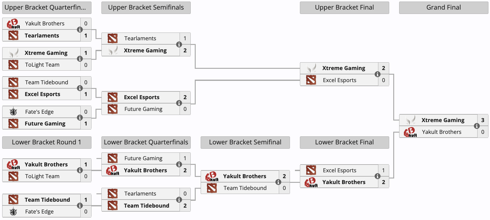Viewport: 490px width, 220px height.
Task: Open info for Lower Bracket Semifinal match
Action: 278,182
